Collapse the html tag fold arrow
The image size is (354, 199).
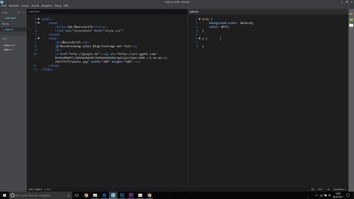[39, 19]
